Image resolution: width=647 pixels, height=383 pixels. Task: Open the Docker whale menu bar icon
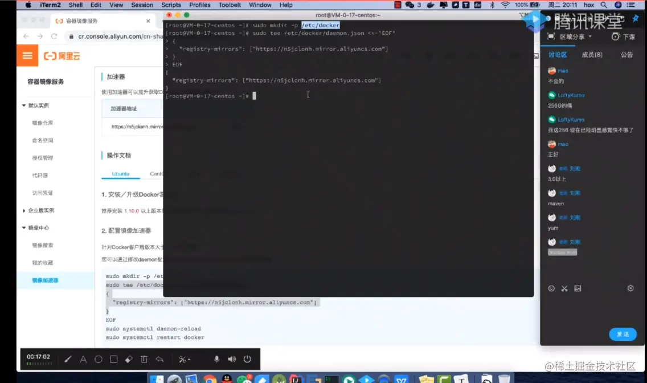point(431,5)
